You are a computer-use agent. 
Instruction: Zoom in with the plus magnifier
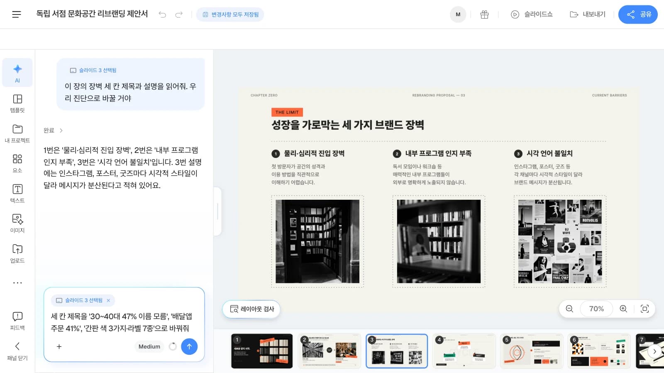[x=623, y=309]
